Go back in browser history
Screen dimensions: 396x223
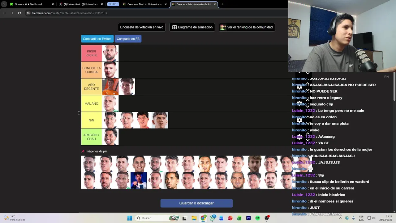pyautogui.click(x=4, y=13)
